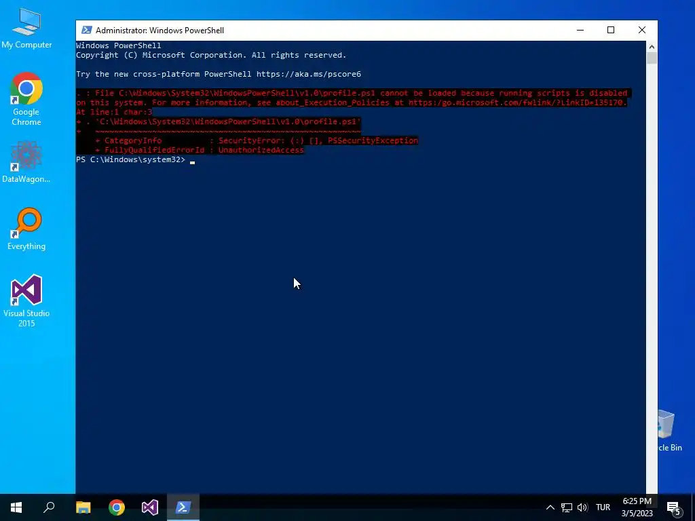This screenshot has height=521, width=695.
Task: Open the DataWagon desktop shortcut
Action: point(26,161)
